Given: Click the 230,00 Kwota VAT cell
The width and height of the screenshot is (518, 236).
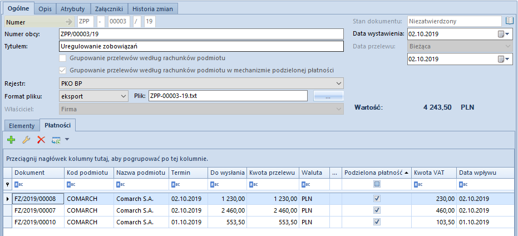Looking at the screenshot, I should pos(434,199).
